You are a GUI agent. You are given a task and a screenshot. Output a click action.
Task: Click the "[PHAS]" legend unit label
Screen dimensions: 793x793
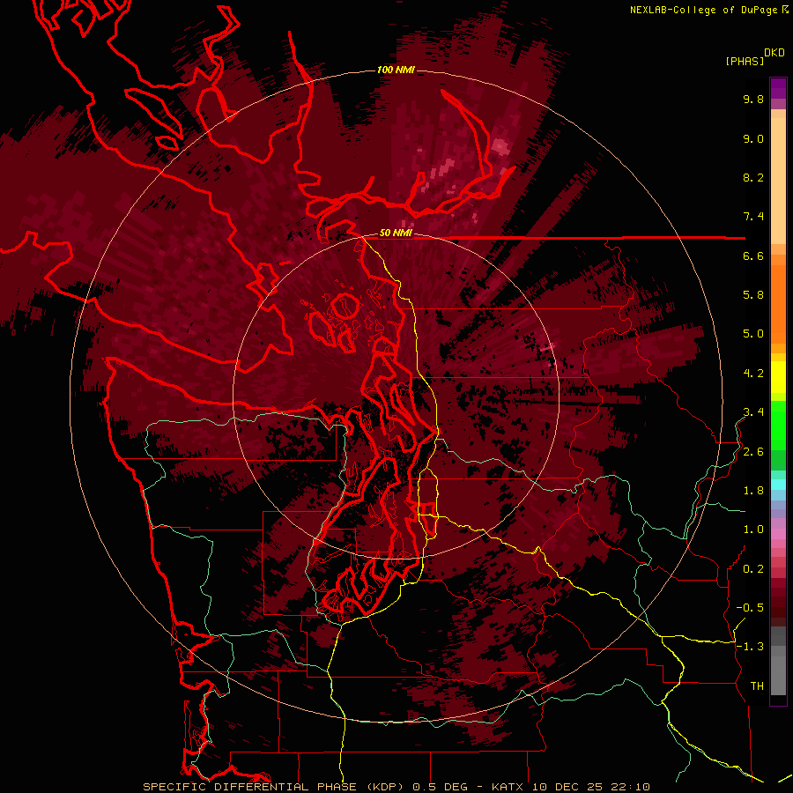point(745,62)
